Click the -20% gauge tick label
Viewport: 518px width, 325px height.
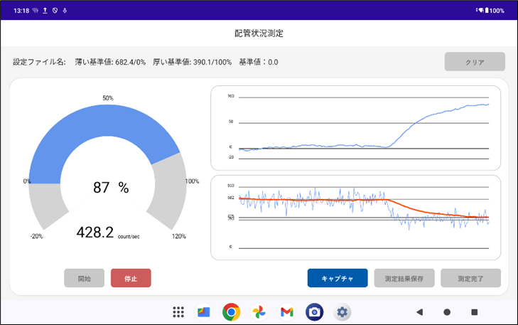[x=36, y=236]
